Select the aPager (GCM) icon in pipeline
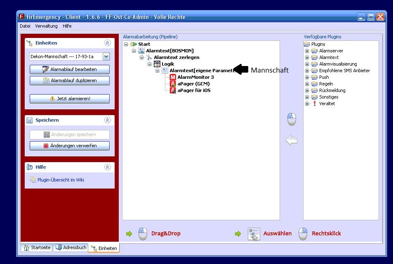This screenshot has width=393, height=264. coord(173,84)
